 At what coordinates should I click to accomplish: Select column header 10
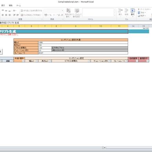101,26
